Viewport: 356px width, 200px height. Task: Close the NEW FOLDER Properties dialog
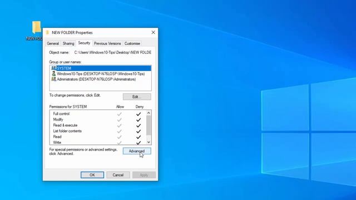pyautogui.click(x=154, y=32)
